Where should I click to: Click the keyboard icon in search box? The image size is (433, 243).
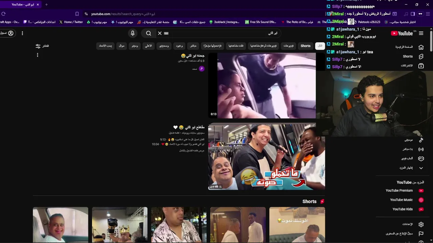(166, 33)
